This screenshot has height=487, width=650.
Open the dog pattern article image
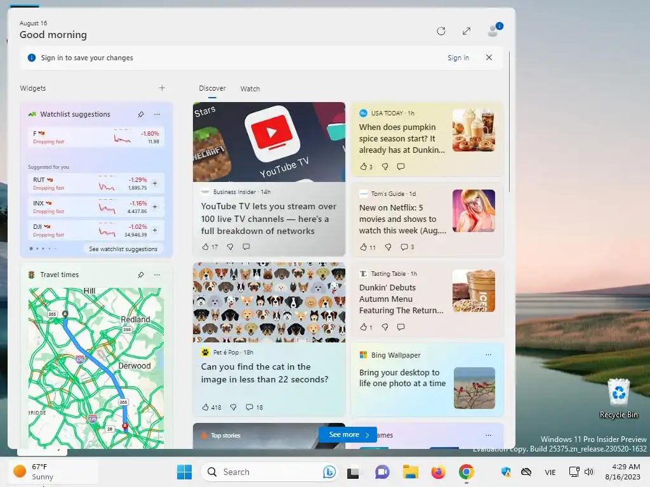pos(269,302)
